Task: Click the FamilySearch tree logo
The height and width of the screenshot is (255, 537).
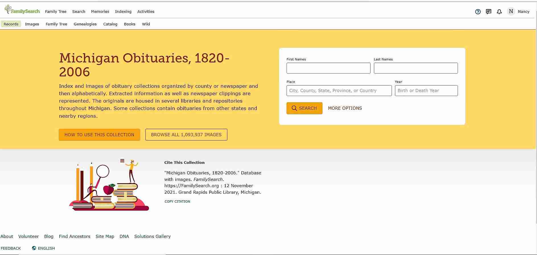Action: (8, 9)
